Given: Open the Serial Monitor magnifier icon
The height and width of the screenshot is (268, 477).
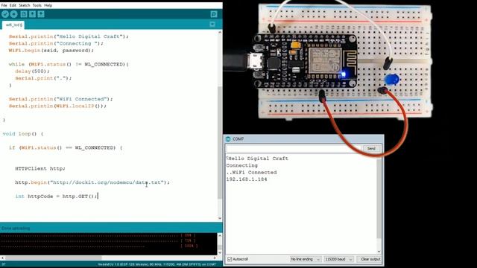Looking at the screenshot, I should pos(214,14).
